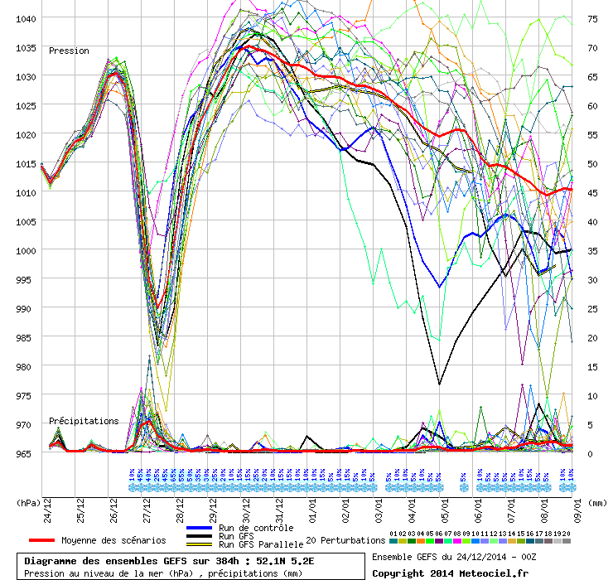
Task: Click the 1040 pressure axis value
Action: [x=26, y=19]
